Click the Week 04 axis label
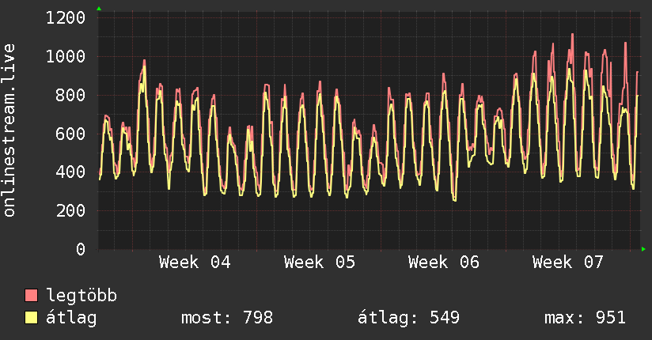 (x=195, y=263)
